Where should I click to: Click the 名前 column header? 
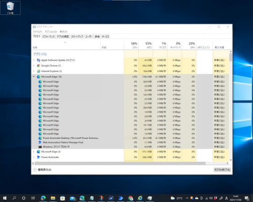(66, 45)
